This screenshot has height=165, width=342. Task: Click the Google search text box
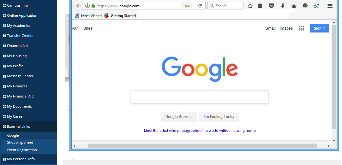(199, 97)
